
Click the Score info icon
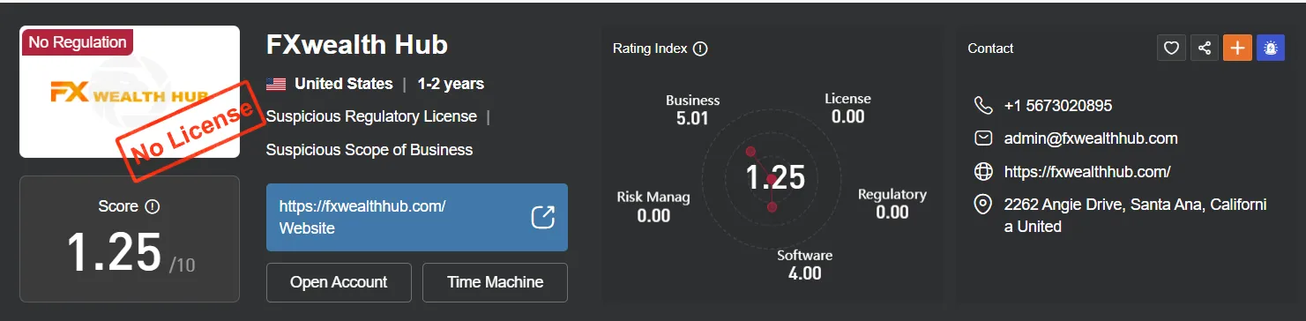point(152,206)
